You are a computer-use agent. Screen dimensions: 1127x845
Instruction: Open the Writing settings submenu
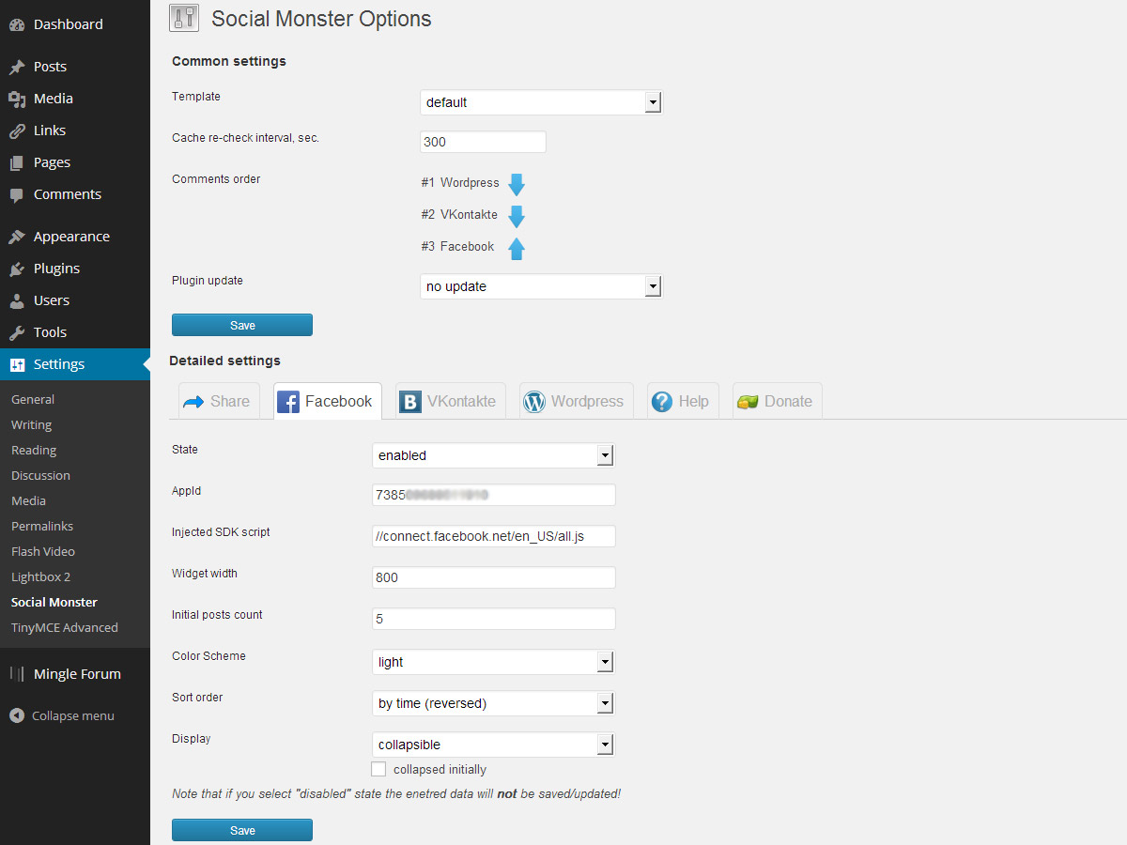point(31,425)
